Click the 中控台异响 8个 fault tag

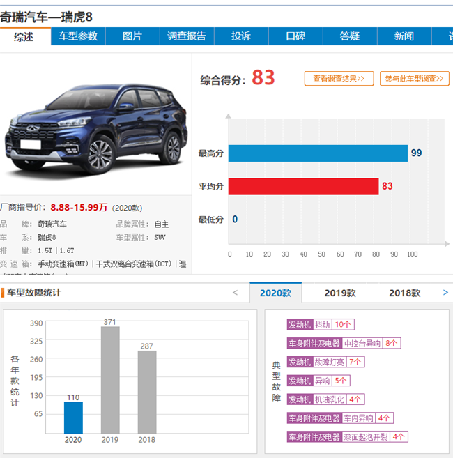(x=344, y=343)
